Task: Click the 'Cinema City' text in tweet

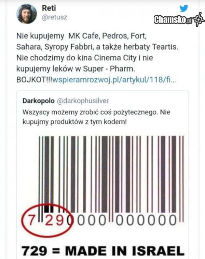Action: pyautogui.click(x=115, y=58)
